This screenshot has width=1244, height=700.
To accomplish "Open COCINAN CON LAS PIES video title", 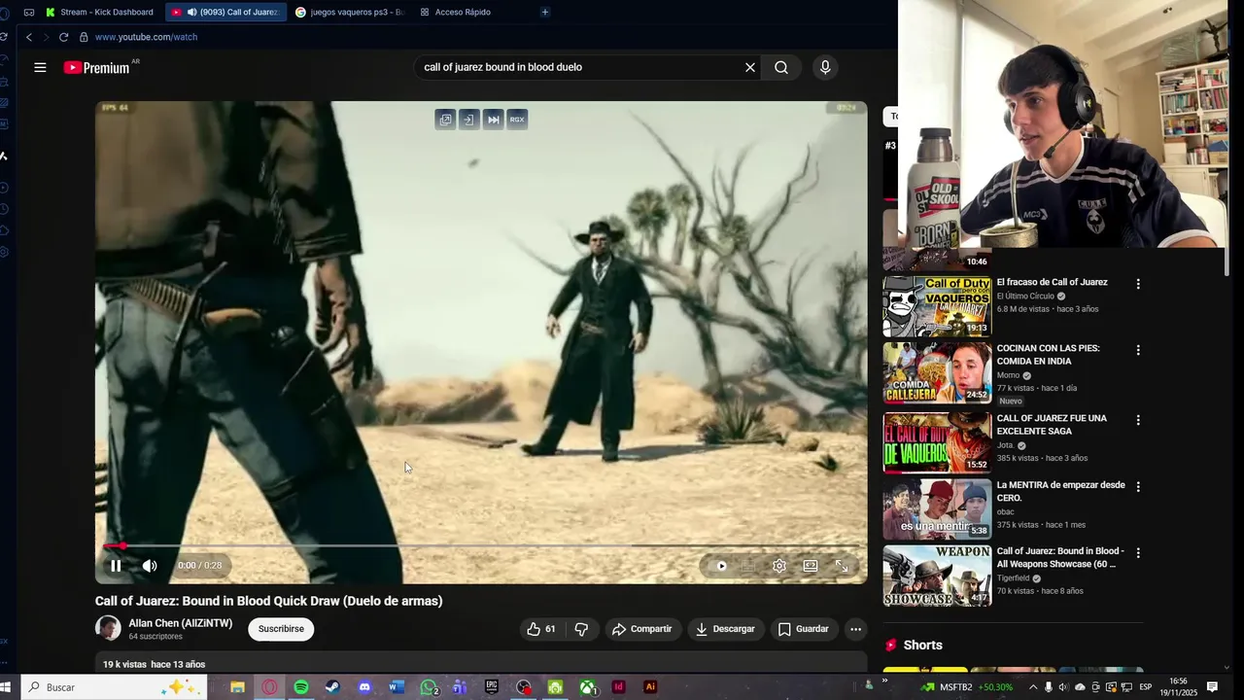I will (1048, 355).
